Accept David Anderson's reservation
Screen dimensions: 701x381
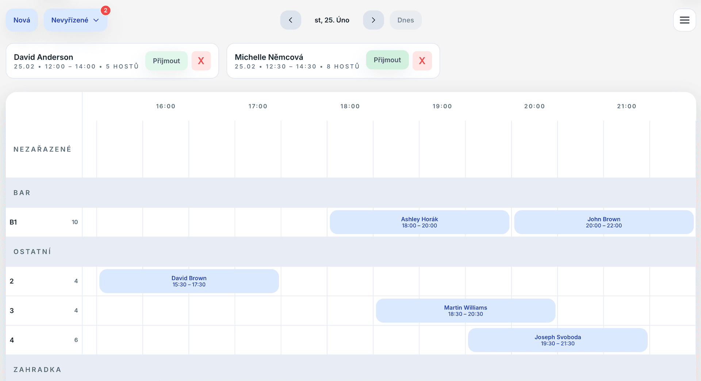[x=166, y=61]
